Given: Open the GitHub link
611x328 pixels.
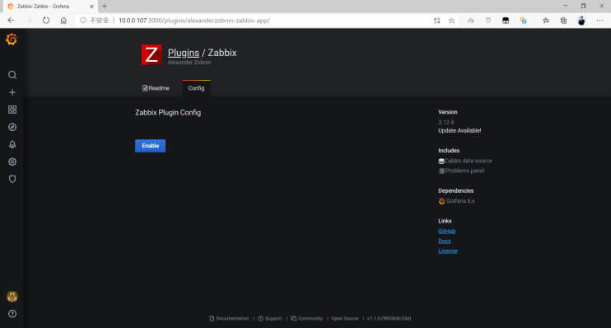Looking at the screenshot, I should [x=446, y=232].
